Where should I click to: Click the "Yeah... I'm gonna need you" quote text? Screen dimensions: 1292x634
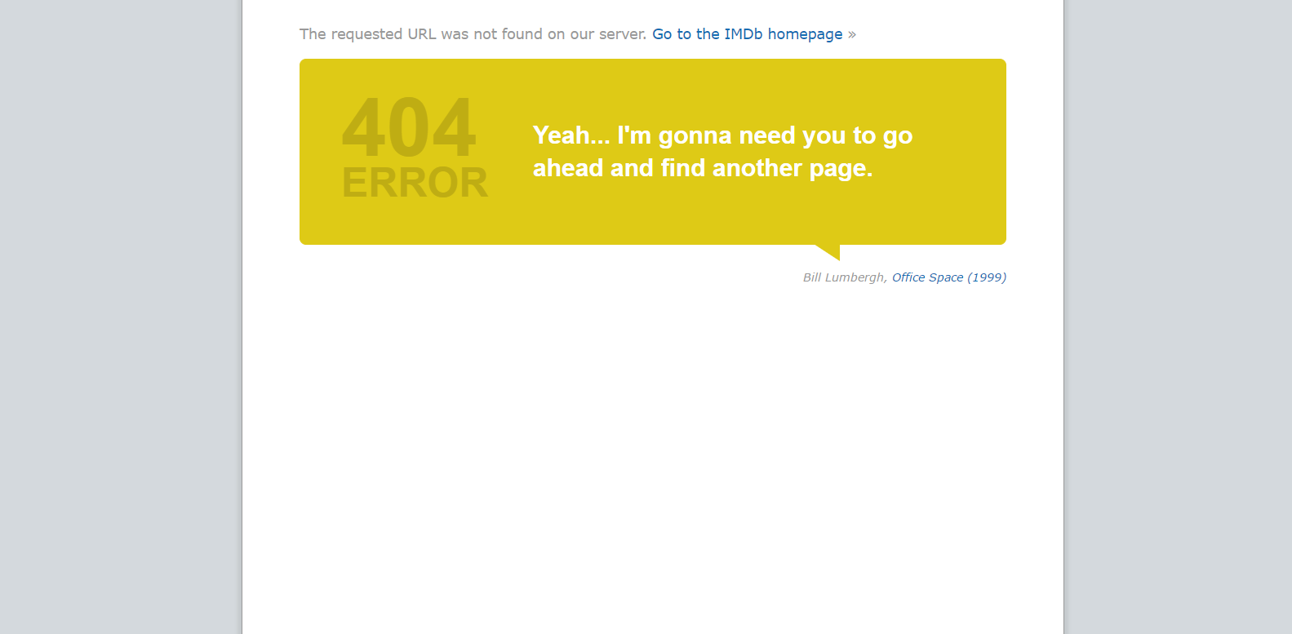tap(722, 152)
